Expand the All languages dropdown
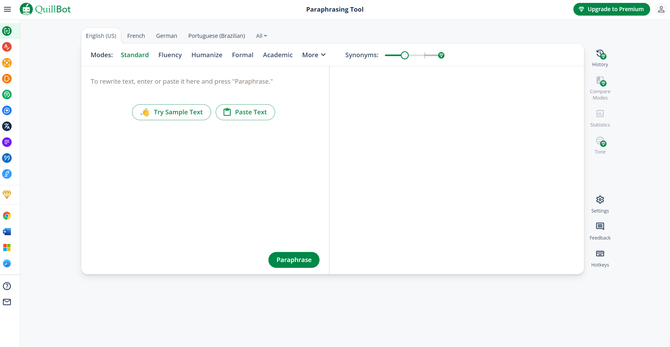This screenshot has height=347, width=670. point(262,36)
